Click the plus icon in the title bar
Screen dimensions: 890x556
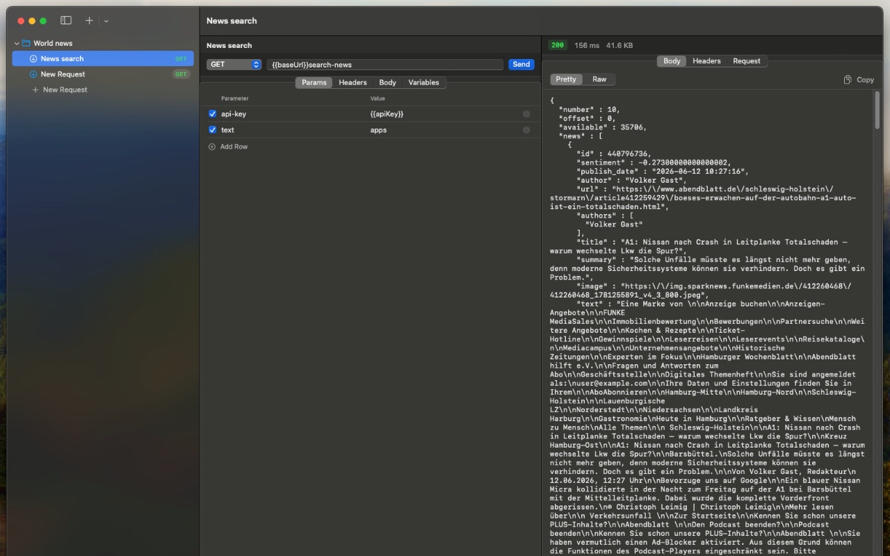click(x=89, y=21)
